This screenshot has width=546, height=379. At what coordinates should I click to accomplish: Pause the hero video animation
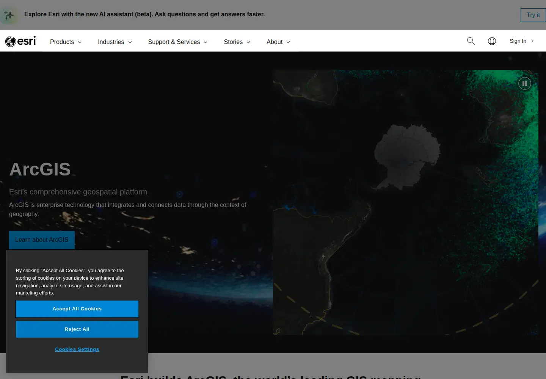click(x=525, y=83)
